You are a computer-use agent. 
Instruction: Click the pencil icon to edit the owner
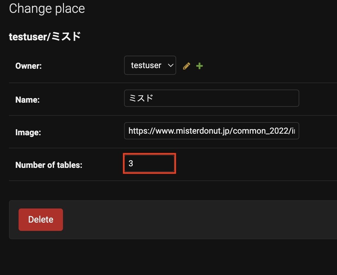(186, 66)
